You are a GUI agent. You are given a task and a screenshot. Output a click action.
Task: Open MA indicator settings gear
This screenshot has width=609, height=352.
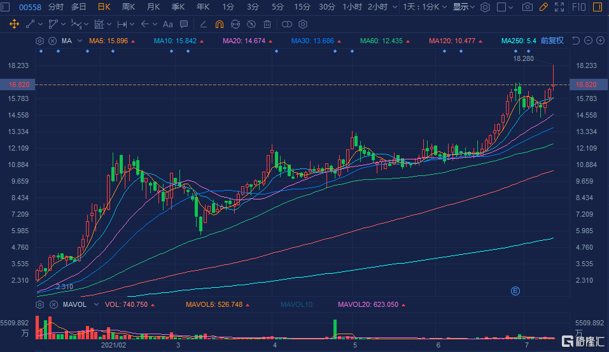tap(40, 41)
